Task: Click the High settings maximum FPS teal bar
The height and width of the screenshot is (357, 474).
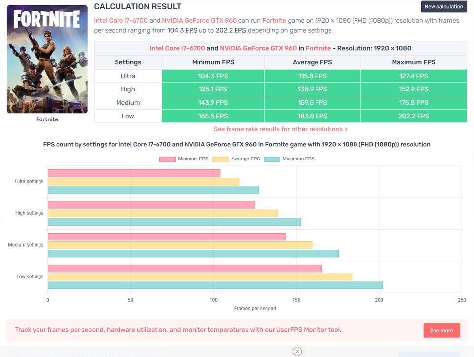Action: click(174, 222)
